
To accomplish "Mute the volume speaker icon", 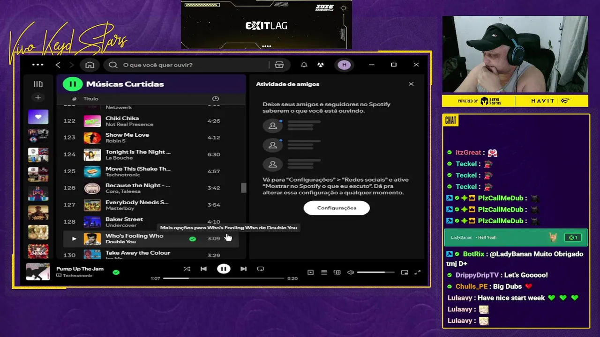I will (x=350, y=272).
